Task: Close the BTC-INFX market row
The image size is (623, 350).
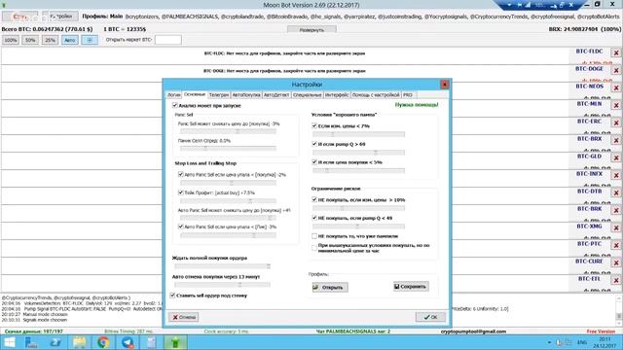Action: click(x=616, y=175)
